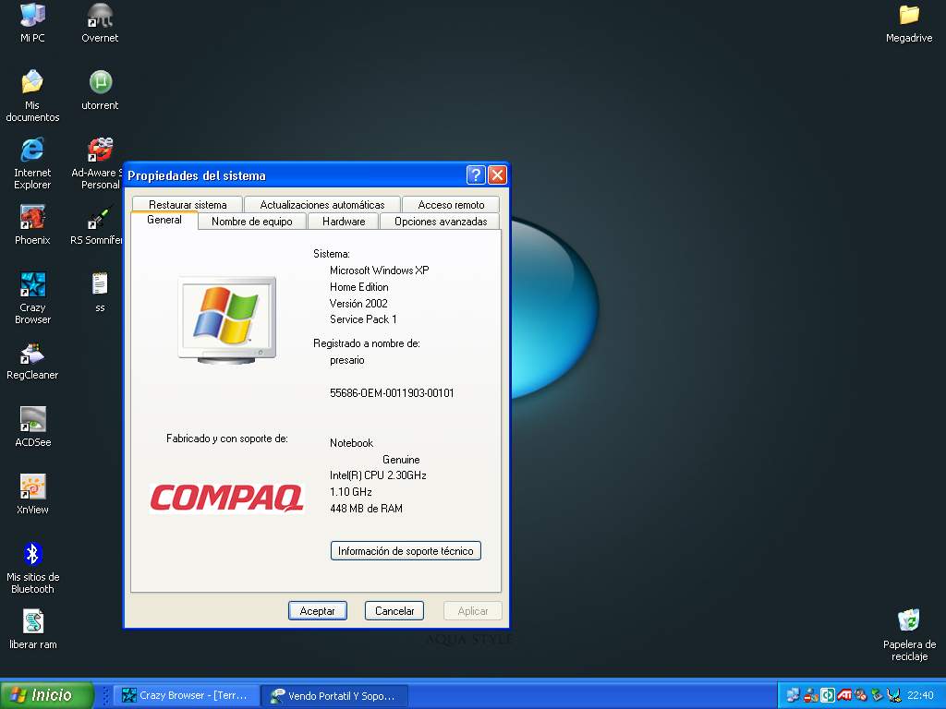
Task: Switch to the Acceso remoto tab
Action: pyautogui.click(x=451, y=204)
